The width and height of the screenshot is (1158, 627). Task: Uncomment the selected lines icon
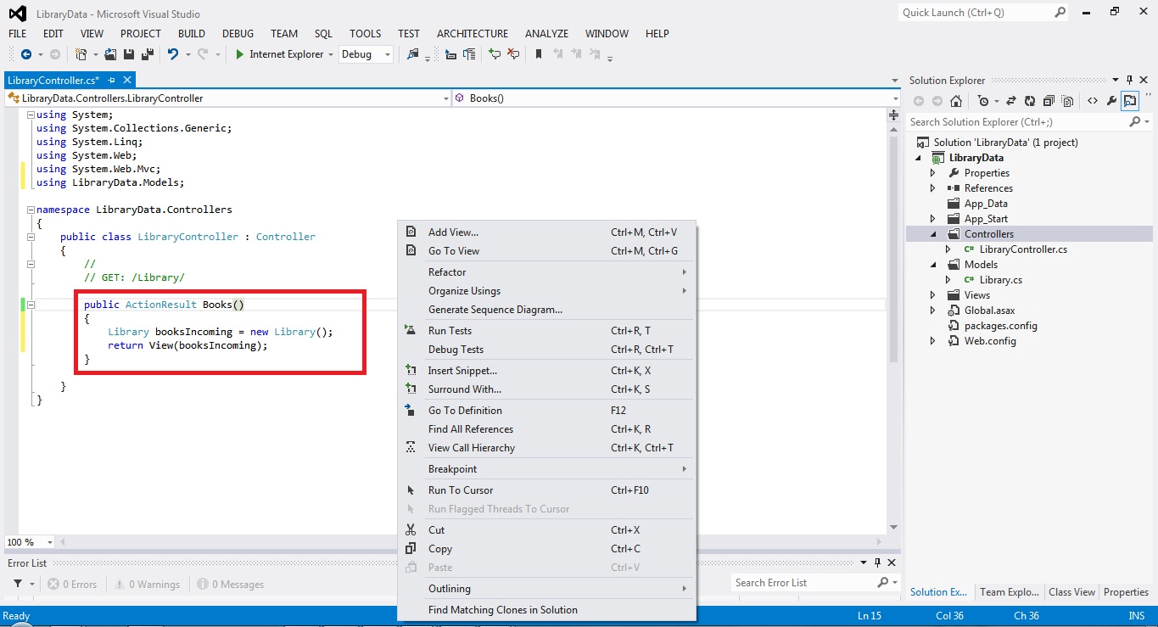513,54
